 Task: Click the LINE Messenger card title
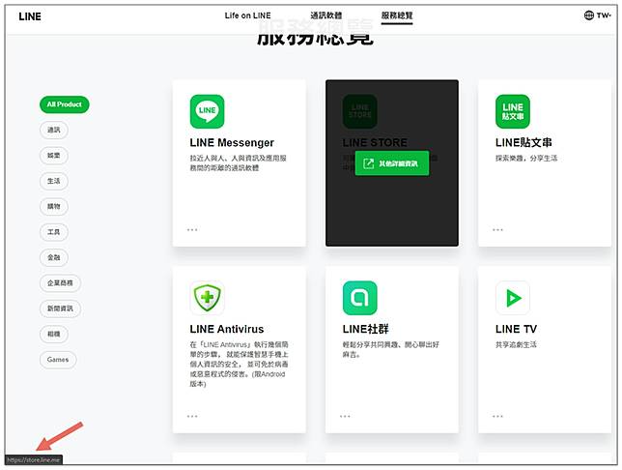232,142
